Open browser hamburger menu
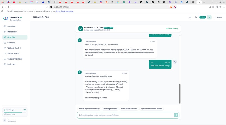Screen dimensions: 226x125 [x=224, y=7]
